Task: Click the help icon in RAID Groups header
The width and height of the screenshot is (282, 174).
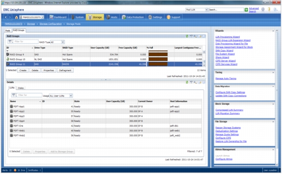Action: point(204,36)
